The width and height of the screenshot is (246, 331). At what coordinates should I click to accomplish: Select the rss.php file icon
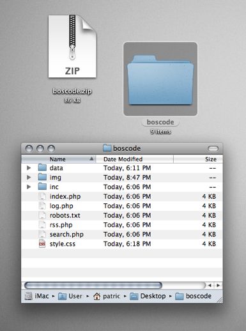point(42,225)
